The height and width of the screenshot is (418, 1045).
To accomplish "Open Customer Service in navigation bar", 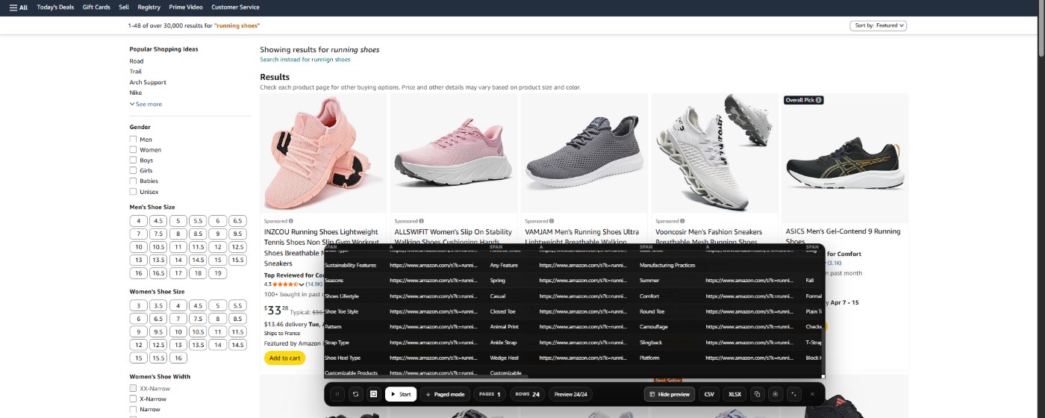I will (x=235, y=7).
